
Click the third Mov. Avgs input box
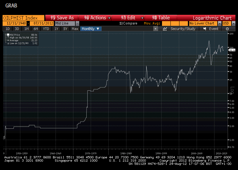coord(184,24)
